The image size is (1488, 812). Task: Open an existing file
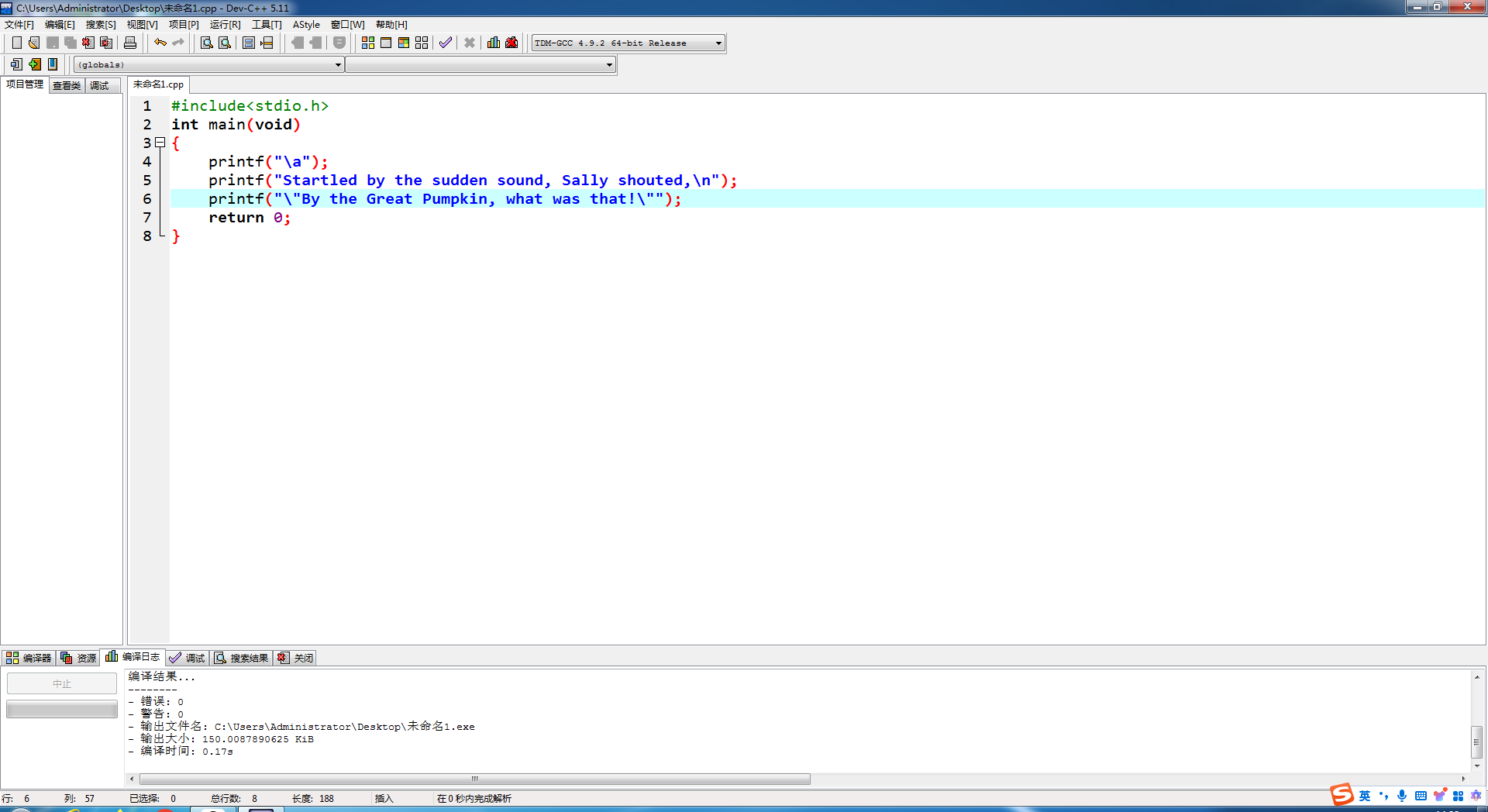[x=34, y=43]
